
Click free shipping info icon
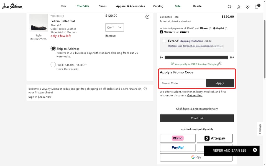(221, 63)
